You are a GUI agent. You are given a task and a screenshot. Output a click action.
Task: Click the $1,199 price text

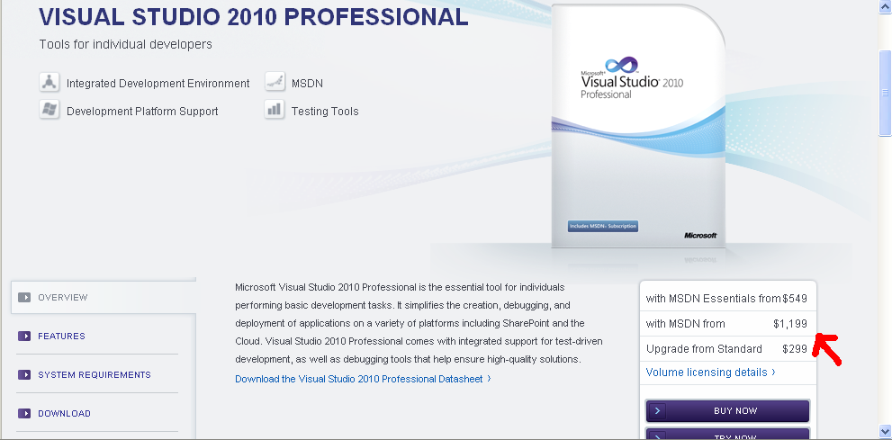pos(790,324)
